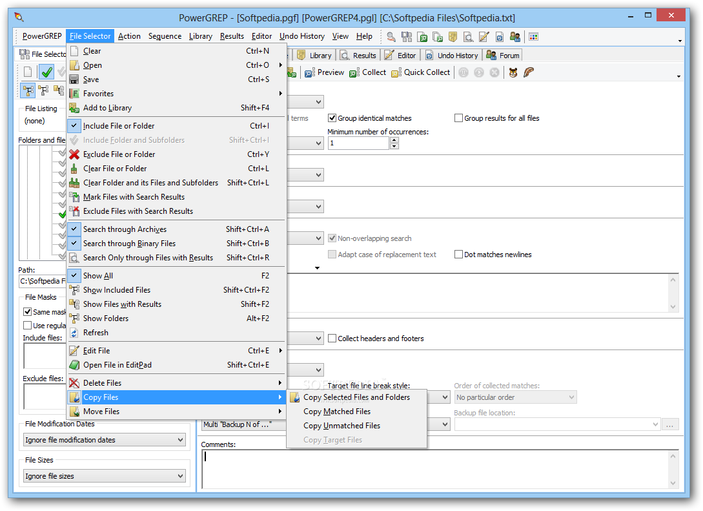The image size is (703, 511).
Task: Select Add to Library menu entry
Action: point(176,108)
